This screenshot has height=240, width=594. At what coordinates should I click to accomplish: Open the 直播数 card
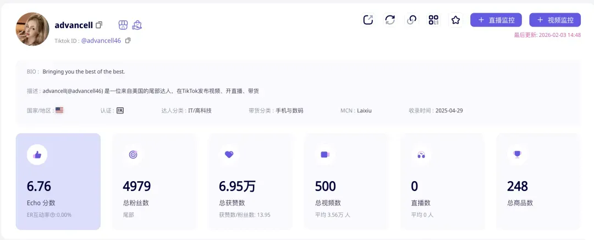tap(442, 182)
